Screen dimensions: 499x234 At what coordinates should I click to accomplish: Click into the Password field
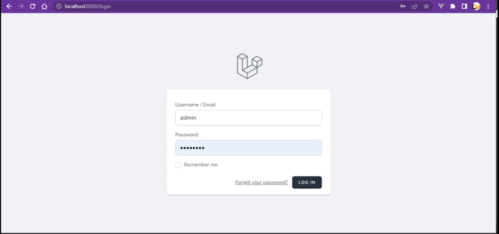click(x=248, y=148)
